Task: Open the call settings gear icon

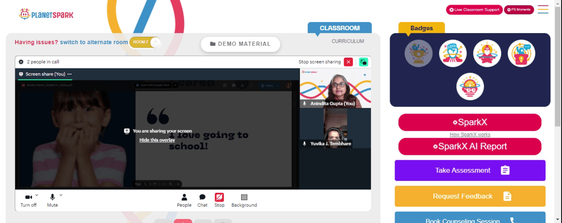Action: click(x=21, y=62)
